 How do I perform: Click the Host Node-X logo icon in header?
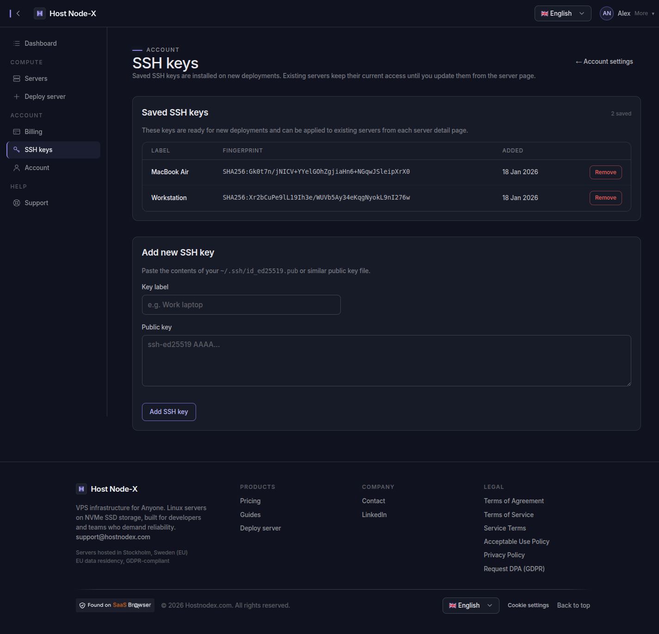(x=40, y=13)
